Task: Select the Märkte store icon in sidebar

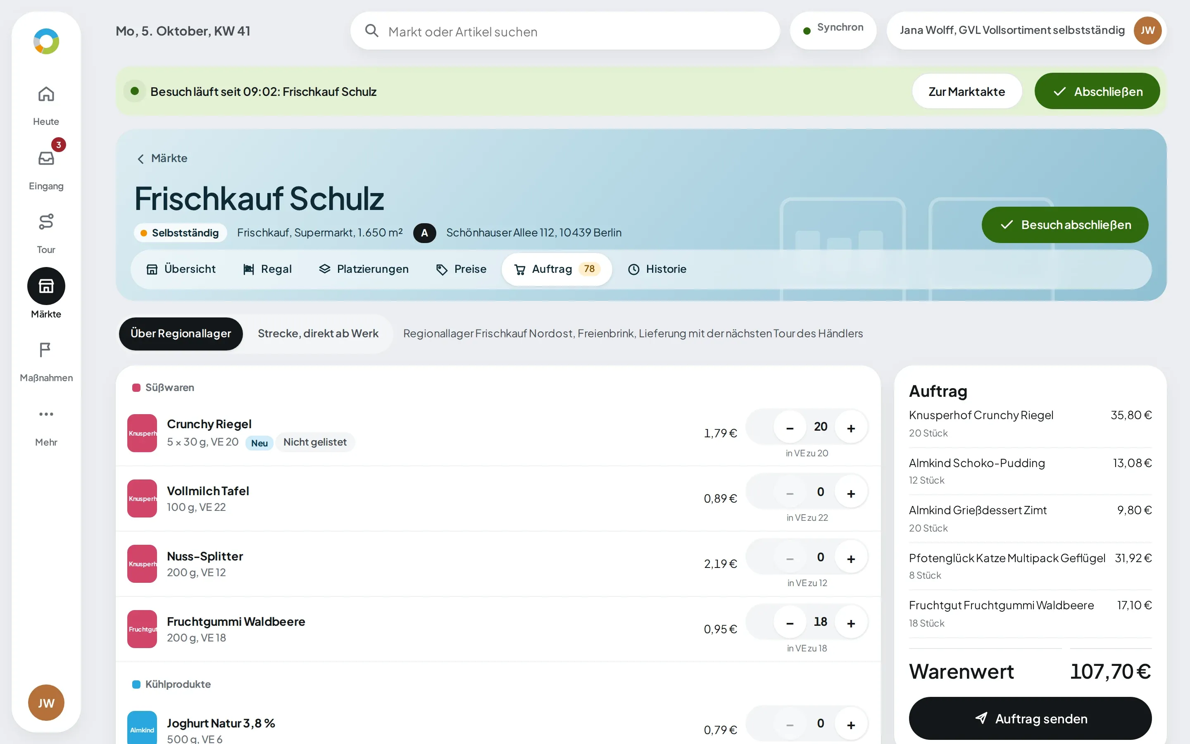Action: [x=46, y=286]
